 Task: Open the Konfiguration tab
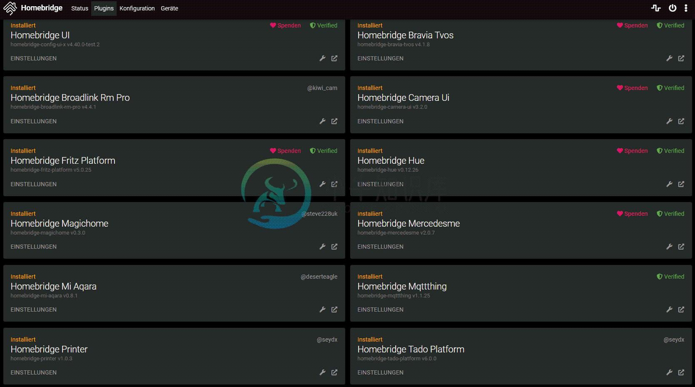[x=137, y=8]
